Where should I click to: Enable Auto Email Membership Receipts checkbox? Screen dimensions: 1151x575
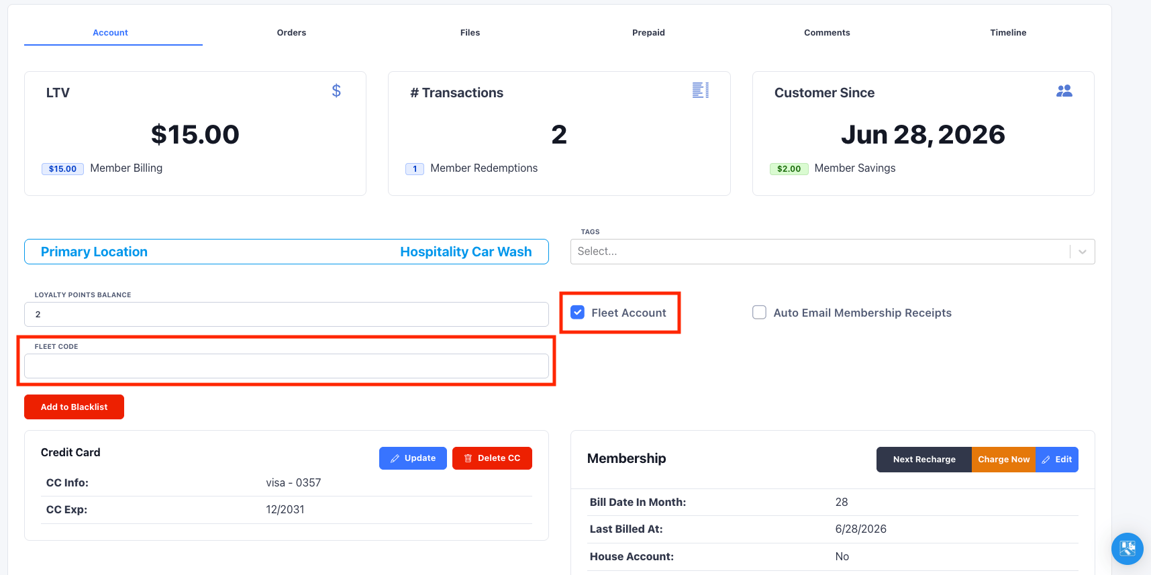(x=759, y=312)
